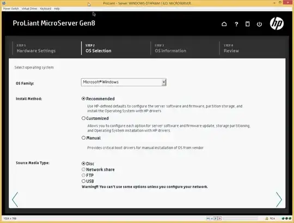This screenshot has width=294, height=223.
Task: Click the play control in status bar
Action: point(216,218)
